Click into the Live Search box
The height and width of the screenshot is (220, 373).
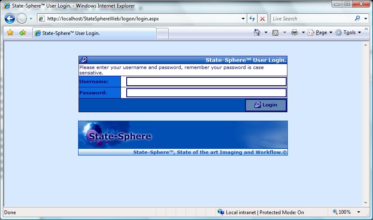[x=312, y=19]
